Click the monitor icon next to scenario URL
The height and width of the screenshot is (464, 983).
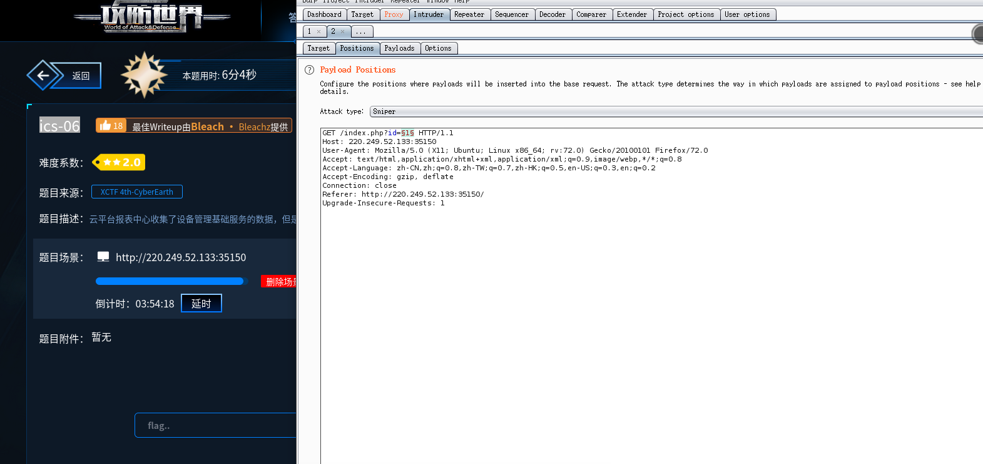[103, 257]
